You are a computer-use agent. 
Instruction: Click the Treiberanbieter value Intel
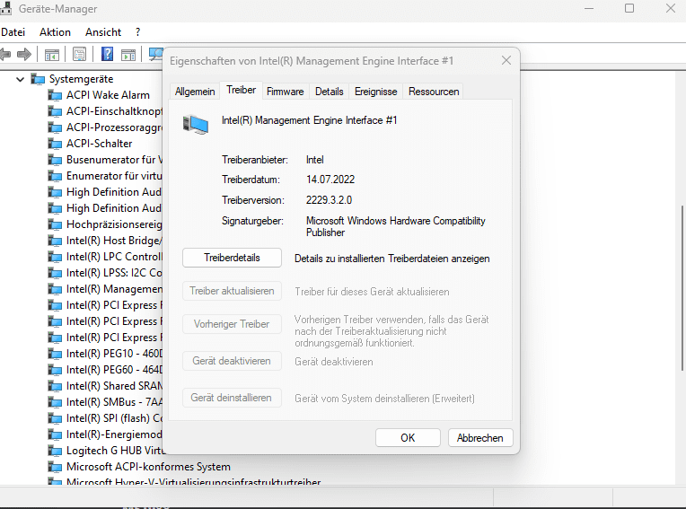coord(315,160)
